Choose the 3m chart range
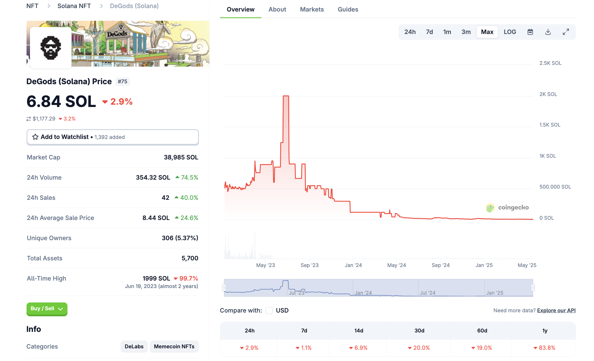Screen dimensions: 594x361 click(466, 32)
